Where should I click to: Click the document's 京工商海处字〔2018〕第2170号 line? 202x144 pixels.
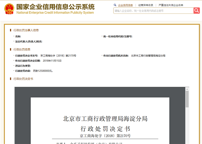coord(105,136)
